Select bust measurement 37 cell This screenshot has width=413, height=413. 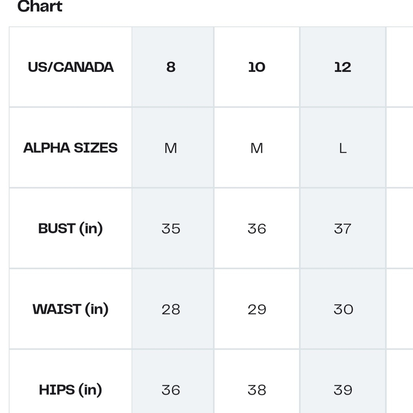(x=343, y=228)
